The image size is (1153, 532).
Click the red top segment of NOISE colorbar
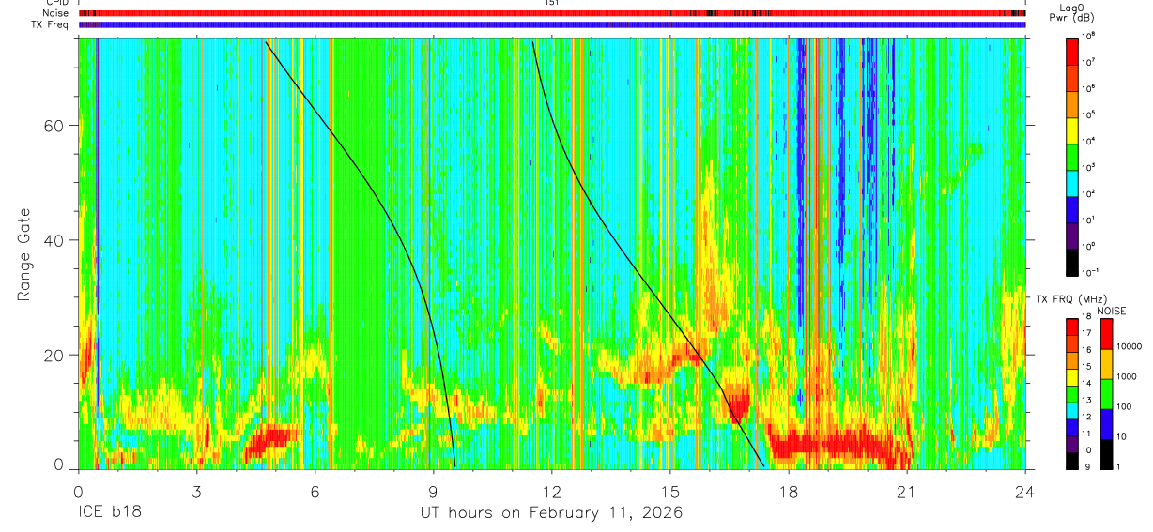coord(1108,334)
